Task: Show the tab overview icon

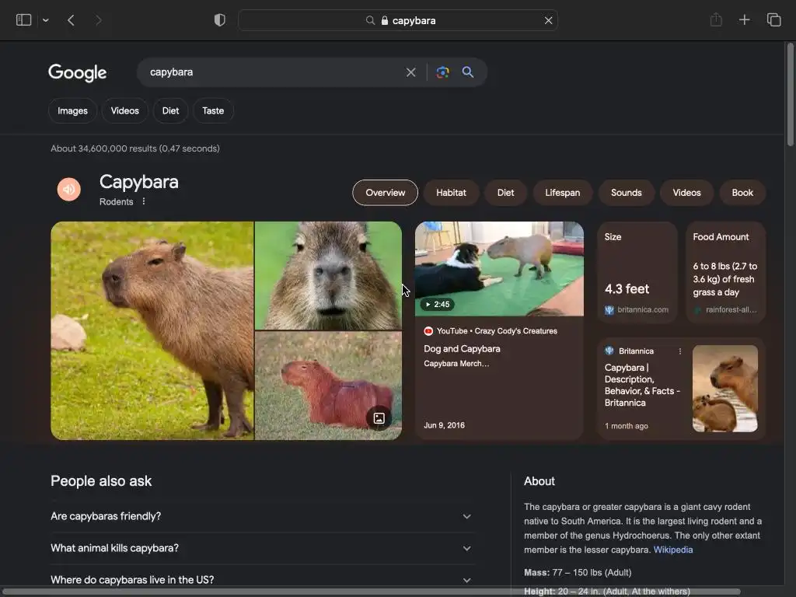Action: (773, 20)
